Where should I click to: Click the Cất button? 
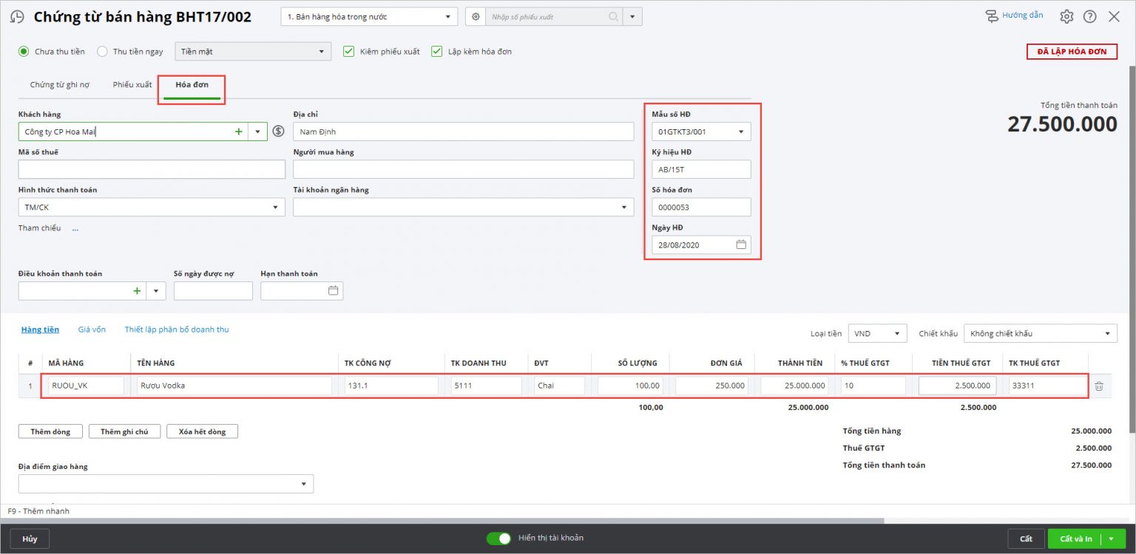click(x=1026, y=538)
